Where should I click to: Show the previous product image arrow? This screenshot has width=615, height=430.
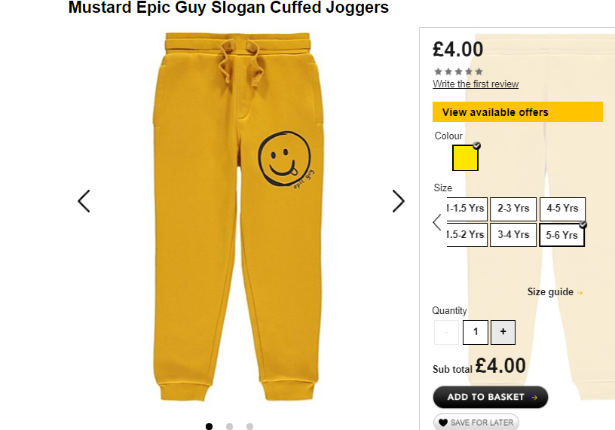coord(84,201)
